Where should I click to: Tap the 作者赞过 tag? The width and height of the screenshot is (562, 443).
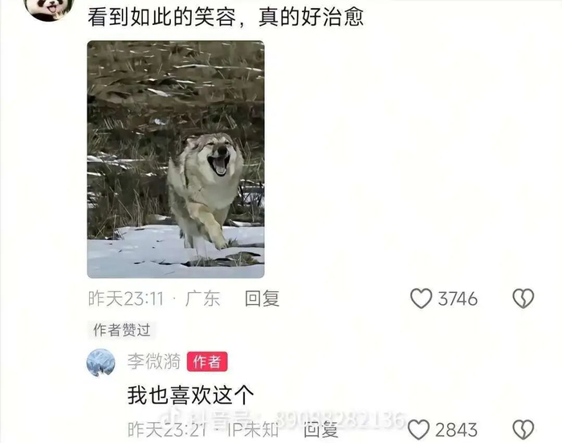122,330
